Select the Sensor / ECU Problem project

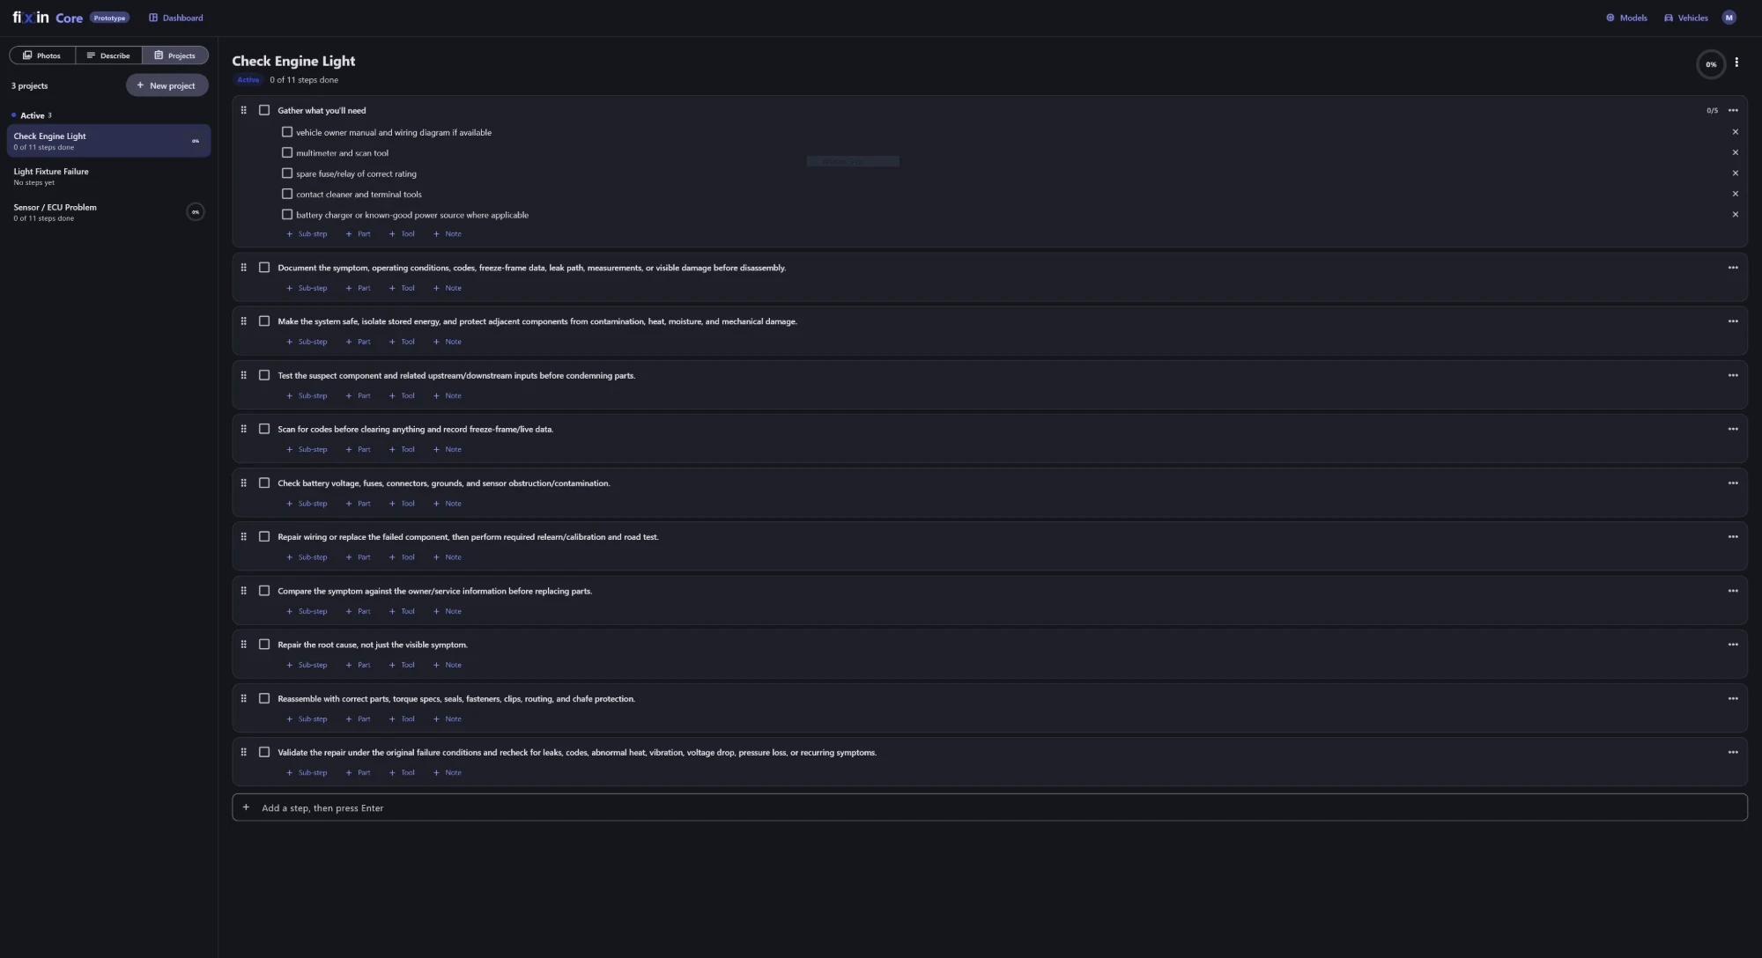pyautogui.click(x=108, y=212)
